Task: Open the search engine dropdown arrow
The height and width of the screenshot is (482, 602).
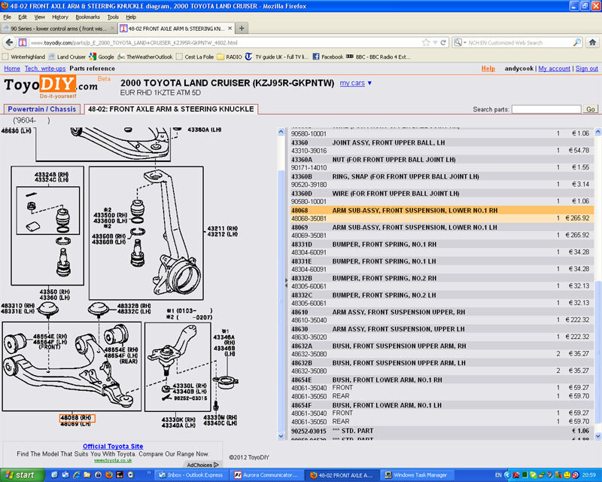Action: (464, 42)
